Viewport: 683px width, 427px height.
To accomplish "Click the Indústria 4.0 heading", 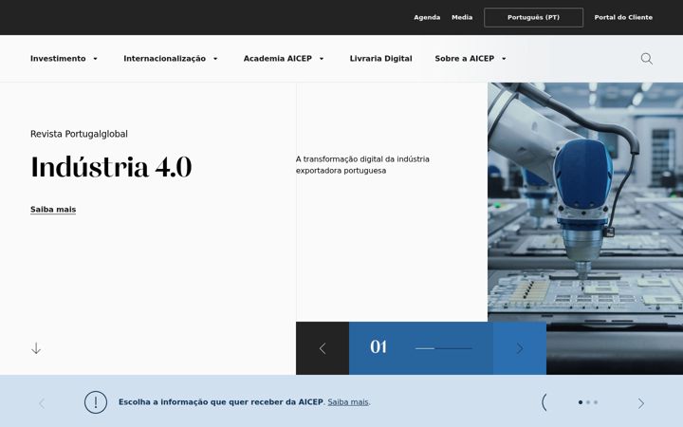I will [x=111, y=167].
